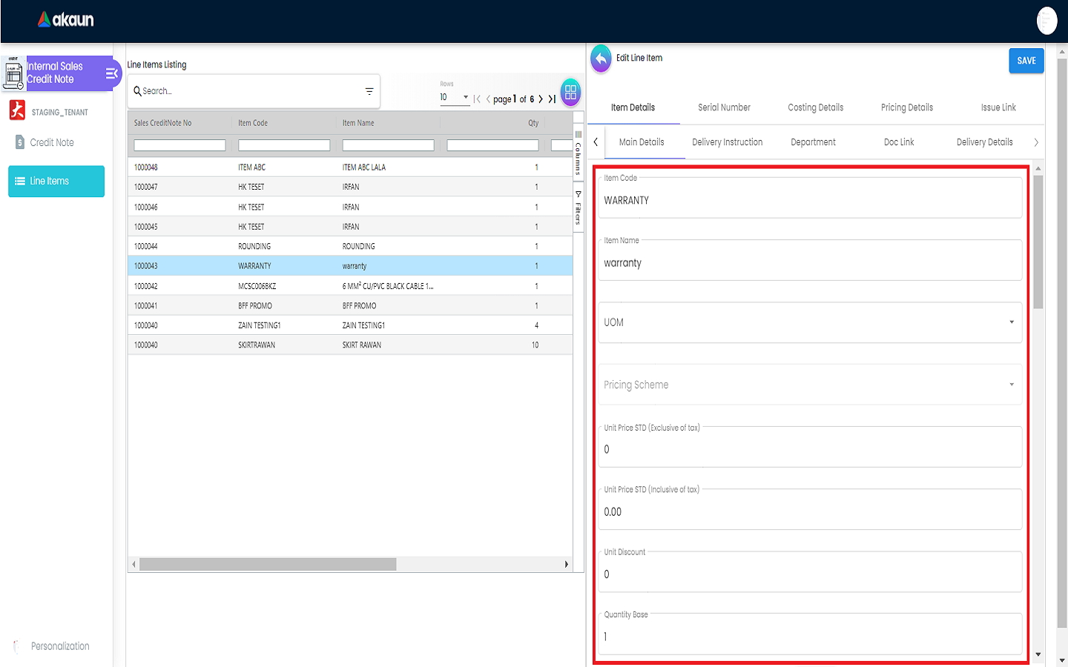Jump to the last page of listings
This screenshot has width=1068, height=667.
click(552, 99)
